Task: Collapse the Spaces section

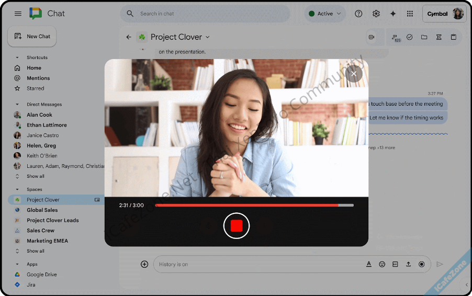Action: [17, 190]
